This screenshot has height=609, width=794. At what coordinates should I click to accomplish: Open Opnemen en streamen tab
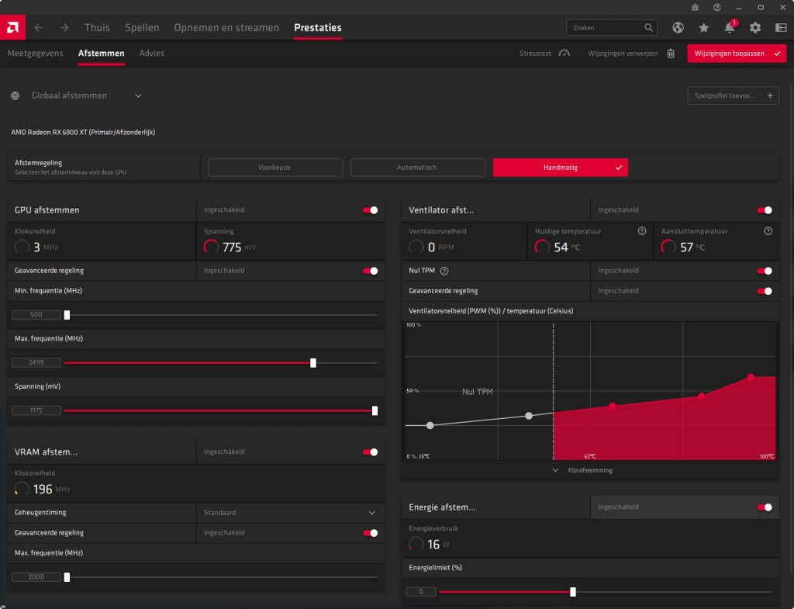tap(226, 27)
